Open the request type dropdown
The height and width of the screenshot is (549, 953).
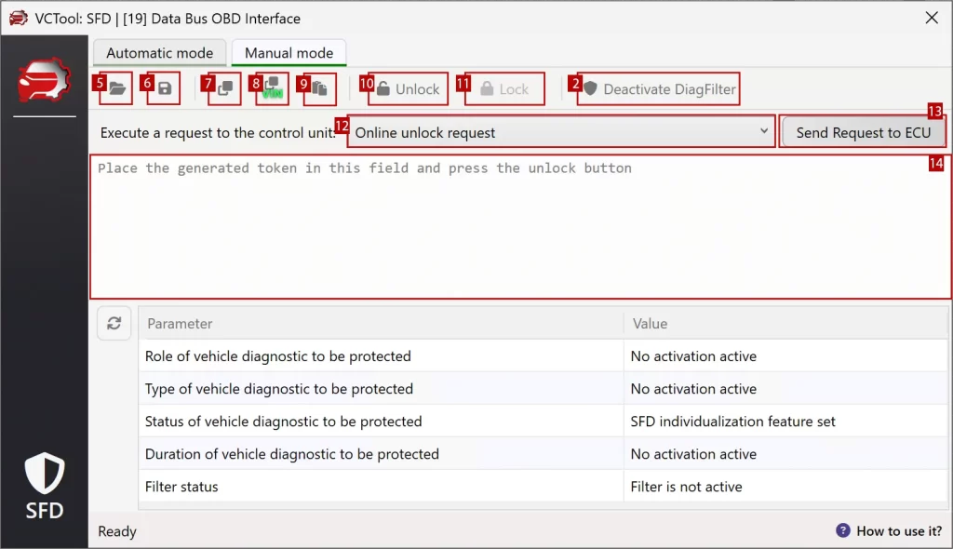coord(764,131)
